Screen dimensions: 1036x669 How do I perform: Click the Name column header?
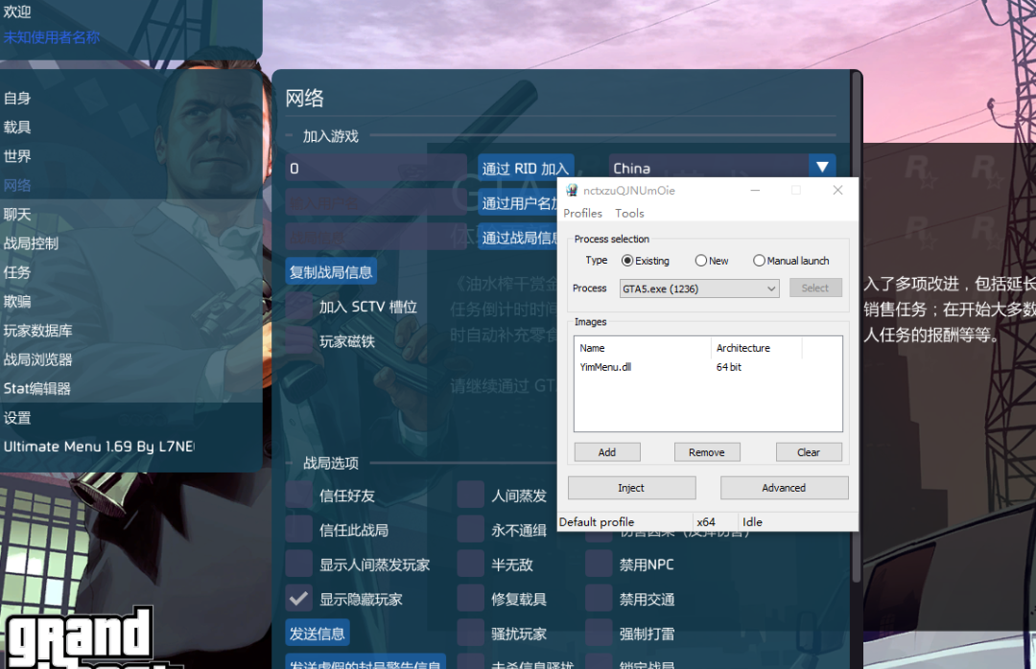click(642, 348)
